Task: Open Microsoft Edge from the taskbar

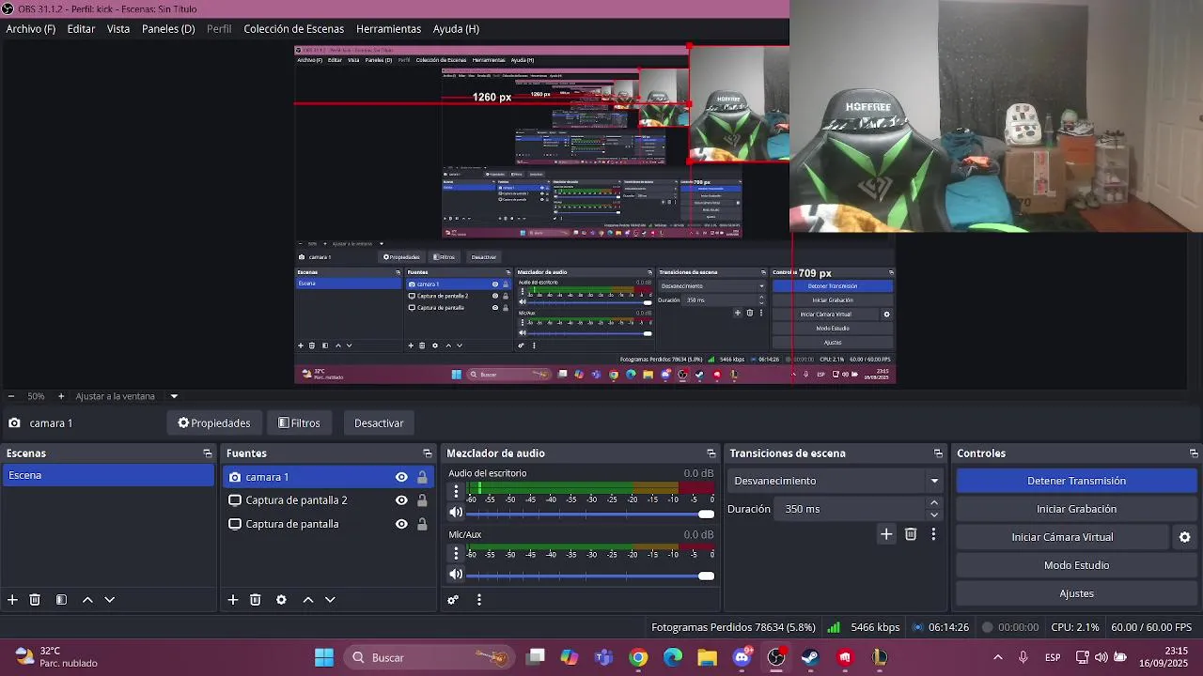Action: point(673,657)
